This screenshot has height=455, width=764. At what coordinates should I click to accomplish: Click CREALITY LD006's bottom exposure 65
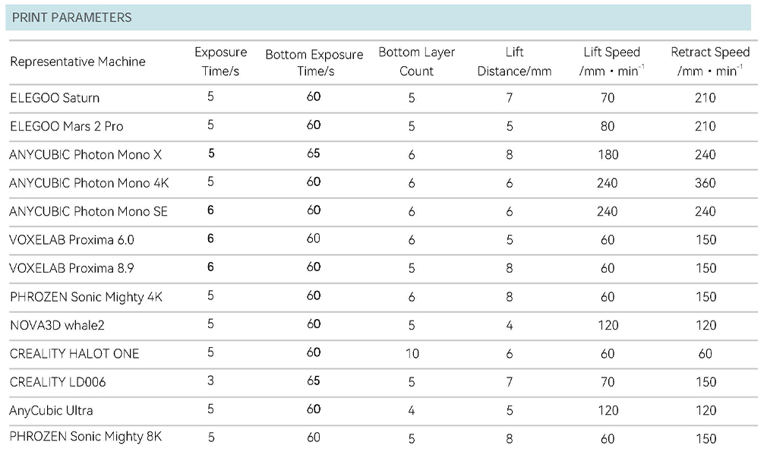[314, 381]
